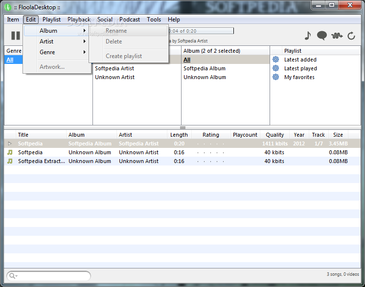Open Latest played playlist
Viewport: 365px width, 287px height.
[x=300, y=68]
